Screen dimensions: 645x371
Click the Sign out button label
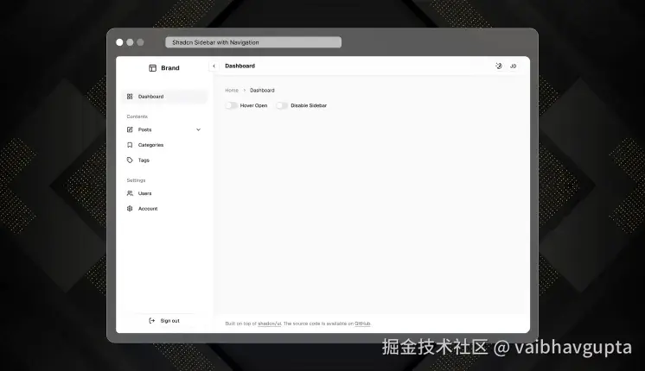click(169, 321)
